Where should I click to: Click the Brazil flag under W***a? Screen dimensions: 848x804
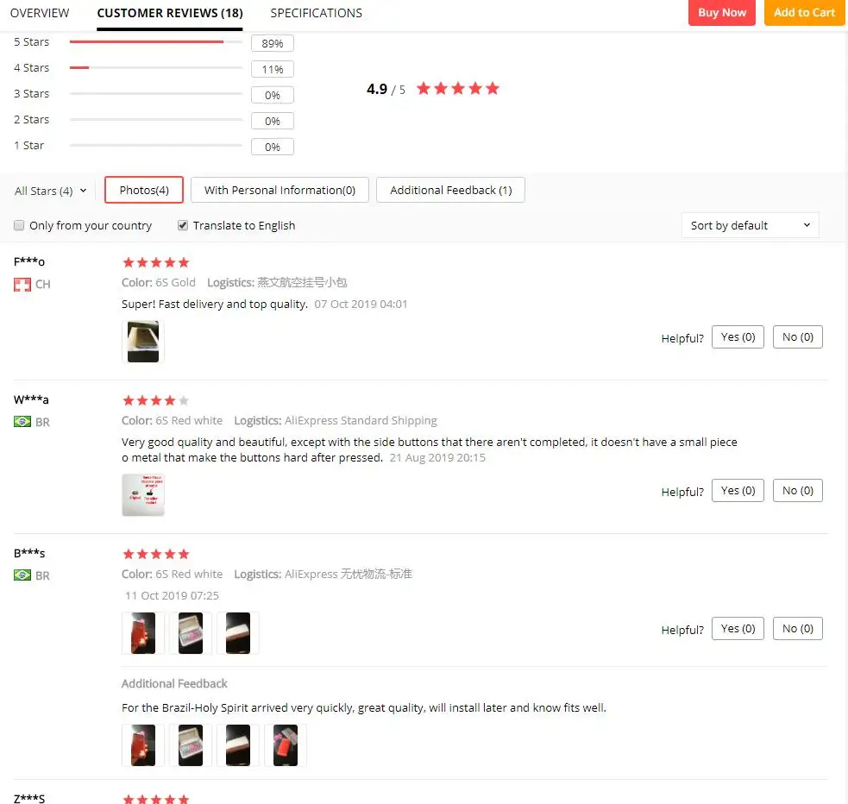(x=22, y=422)
